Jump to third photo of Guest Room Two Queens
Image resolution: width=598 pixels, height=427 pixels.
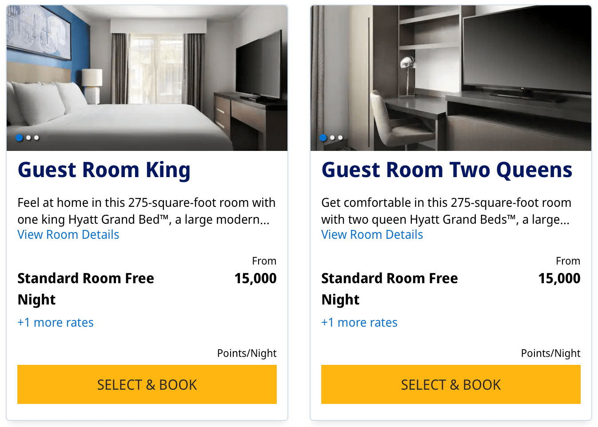click(x=340, y=138)
